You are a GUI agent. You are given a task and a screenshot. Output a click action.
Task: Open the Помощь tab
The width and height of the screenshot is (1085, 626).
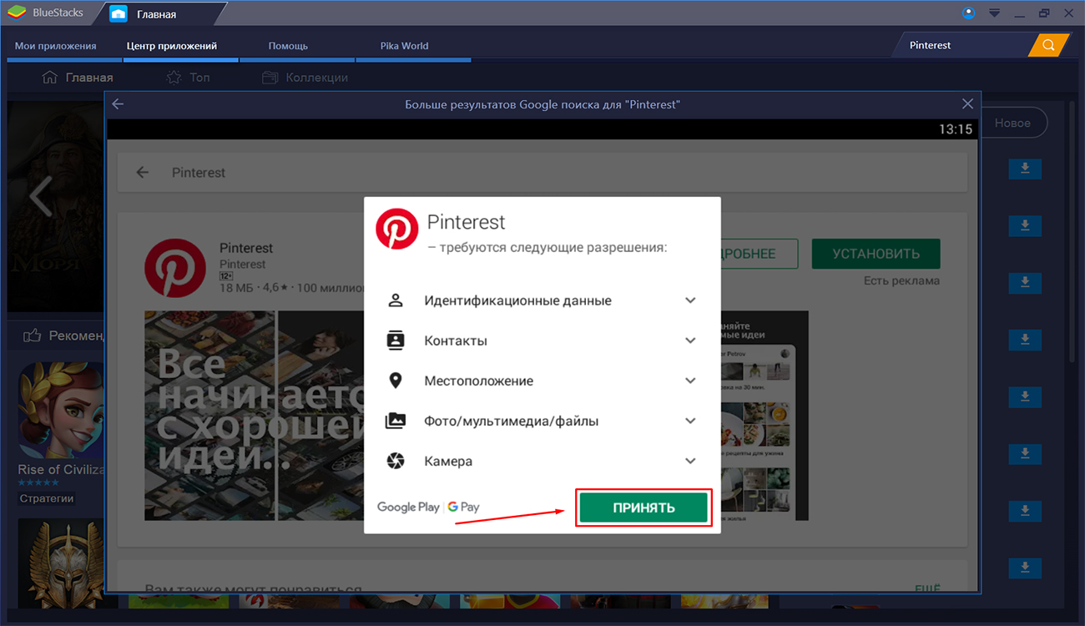pyautogui.click(x=288, y=46)
